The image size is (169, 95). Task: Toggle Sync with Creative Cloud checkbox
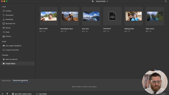pyautogui.click(x=13, y=94)
